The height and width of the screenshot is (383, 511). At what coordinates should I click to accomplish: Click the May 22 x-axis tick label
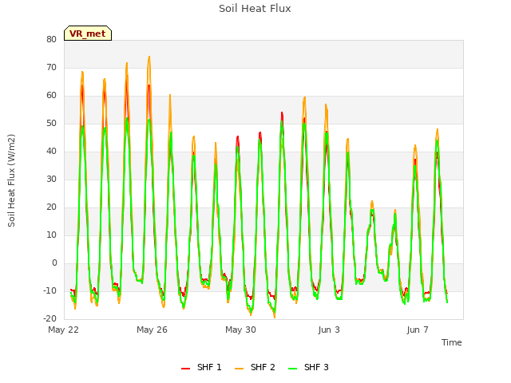click(x=63, y=330)
